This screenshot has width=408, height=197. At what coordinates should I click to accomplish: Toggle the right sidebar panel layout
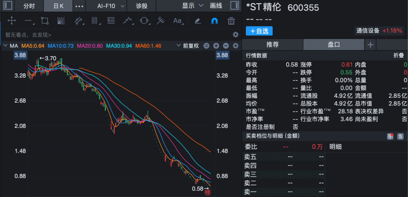(x=234, y=6)
